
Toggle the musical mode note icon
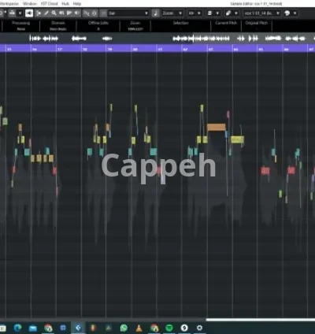tap(155, 13)
